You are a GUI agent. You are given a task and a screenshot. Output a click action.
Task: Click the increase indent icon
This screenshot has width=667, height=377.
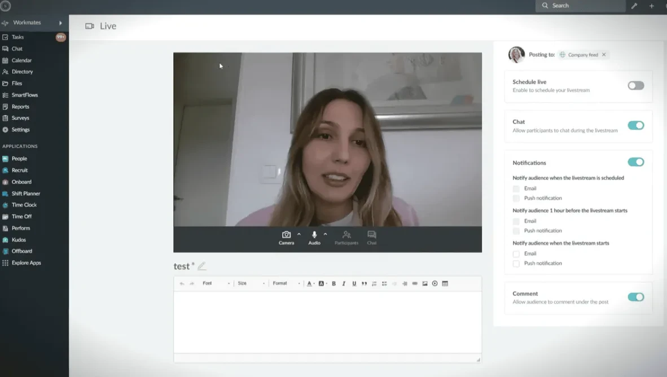click(405, 283)
